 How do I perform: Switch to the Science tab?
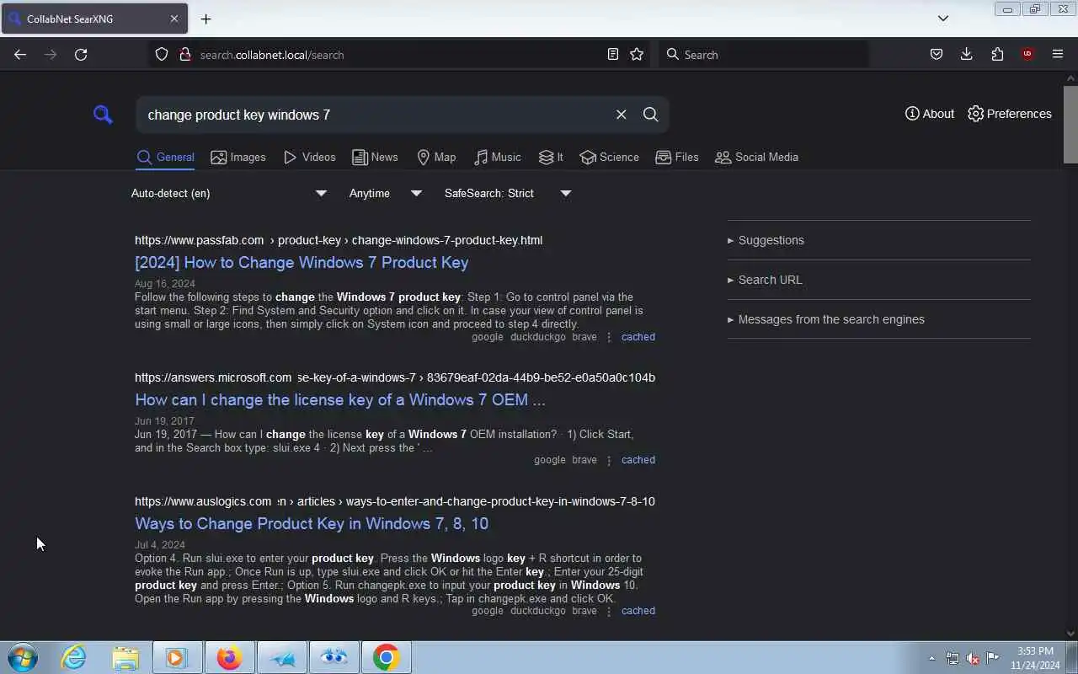pos(609,158)
